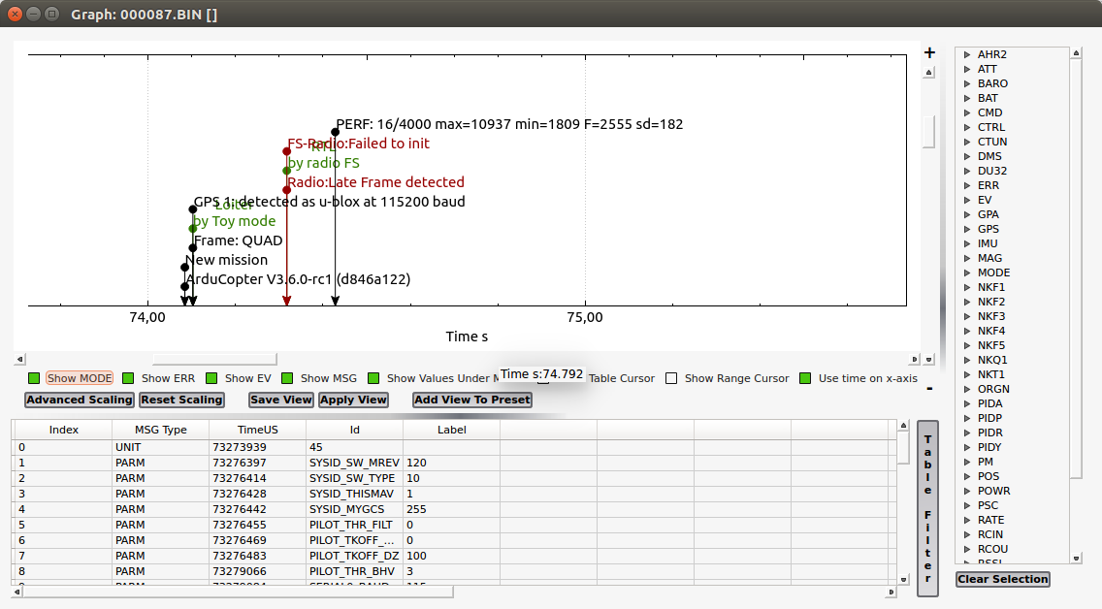The height and width of the screenshot is (609, 1102).
Task: Click graph horizontal scrollbar left arrow
Action: tap(19, 359)
